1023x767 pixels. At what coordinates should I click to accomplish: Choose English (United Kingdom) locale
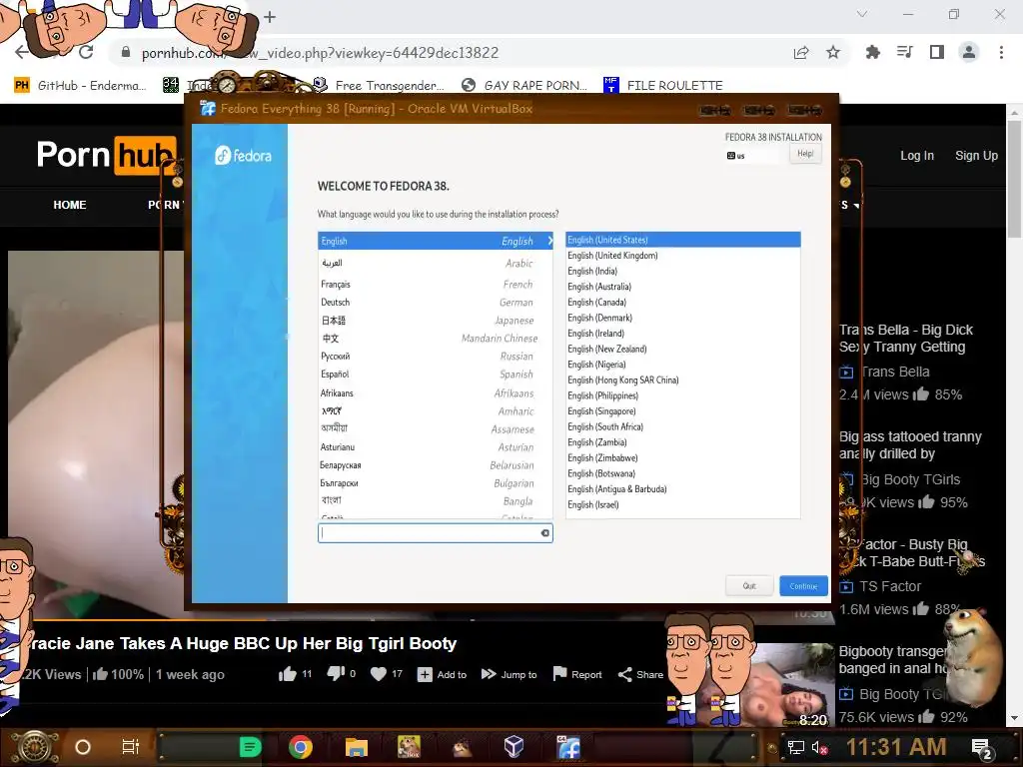click(683, 256)
